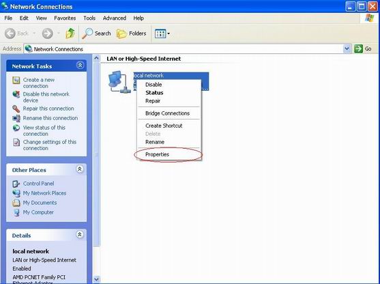This screenshot has width=380, height=284.
Task: Click the Control Panel icon in Other Places
Action: (16, 184)
